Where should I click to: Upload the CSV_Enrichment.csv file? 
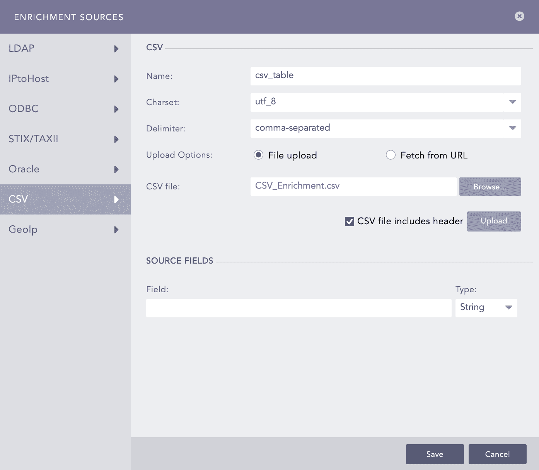pyautogui.click(x=494, y=221)
